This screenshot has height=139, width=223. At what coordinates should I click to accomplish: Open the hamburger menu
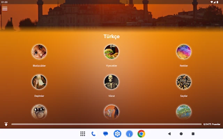[x=5, y=9]
